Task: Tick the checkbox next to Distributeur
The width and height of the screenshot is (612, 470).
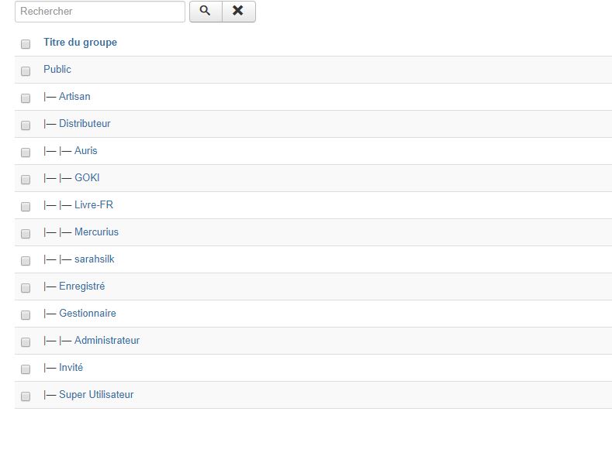Action: click(x=26, y=125)
